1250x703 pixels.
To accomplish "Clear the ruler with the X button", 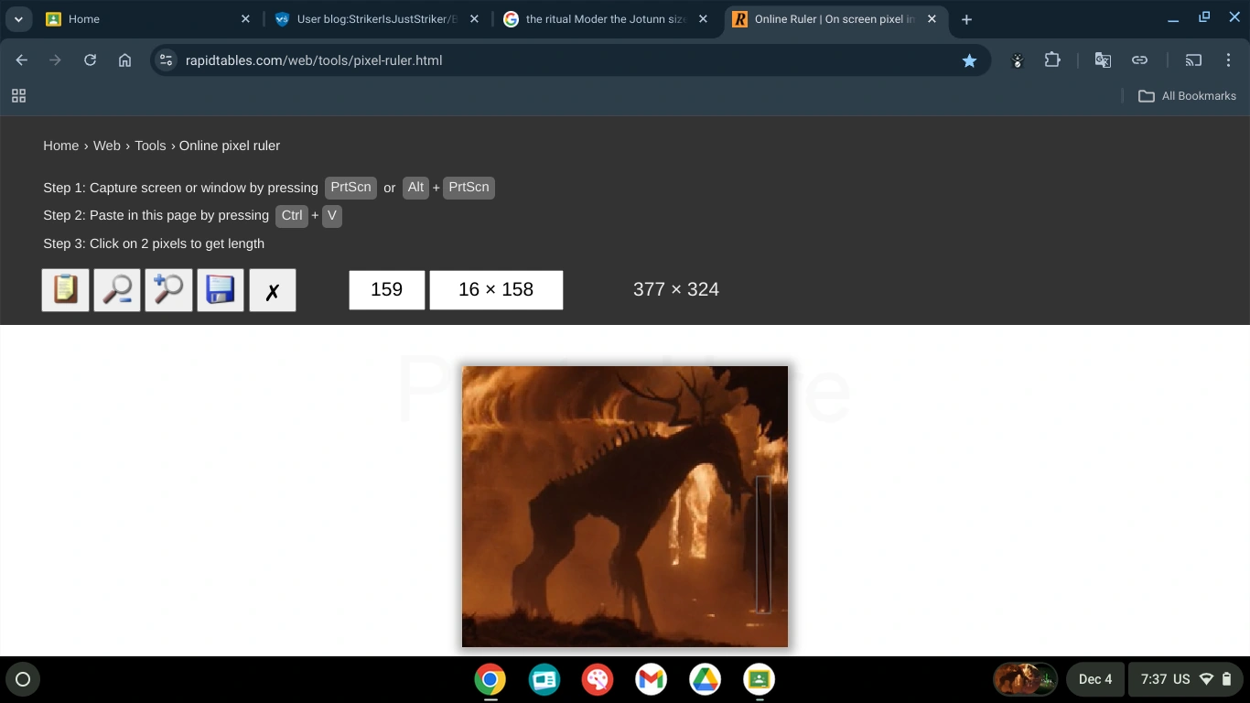I will [x=273, y=290].
